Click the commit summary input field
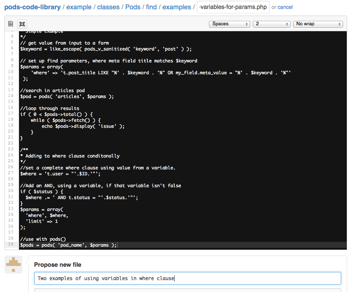Viewport: 349px width, 292px height. pyautogui.click(x=188, y=278)
